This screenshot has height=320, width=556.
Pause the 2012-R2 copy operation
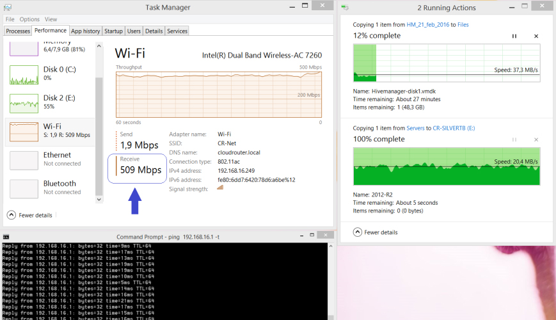coord(514,140)
